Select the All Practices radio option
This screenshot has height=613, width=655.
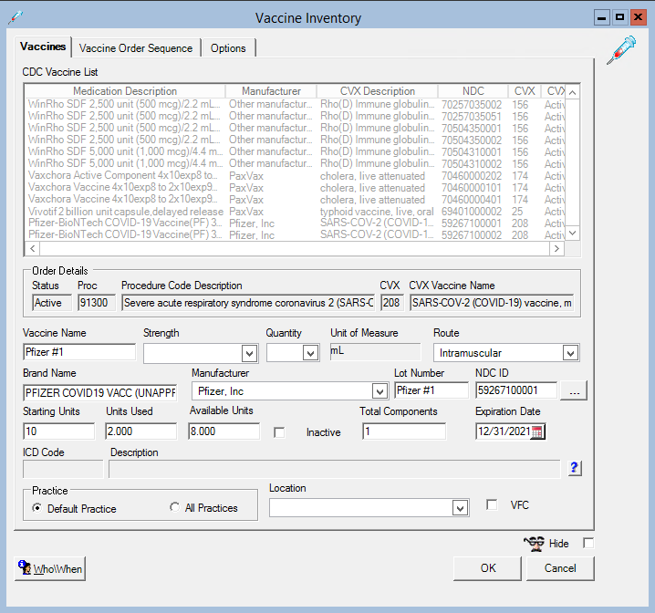[x=175, y=508]
